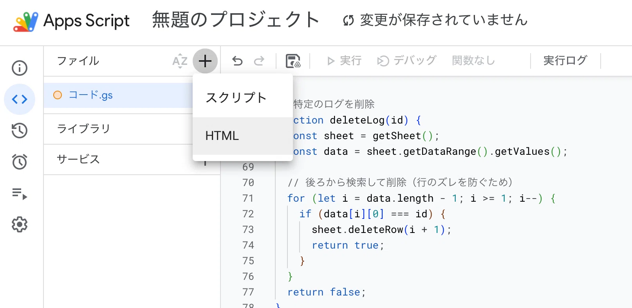The height and width of the screenshot is (308, 632).
Task: Run the script with 実行 button
Action: 344,61
